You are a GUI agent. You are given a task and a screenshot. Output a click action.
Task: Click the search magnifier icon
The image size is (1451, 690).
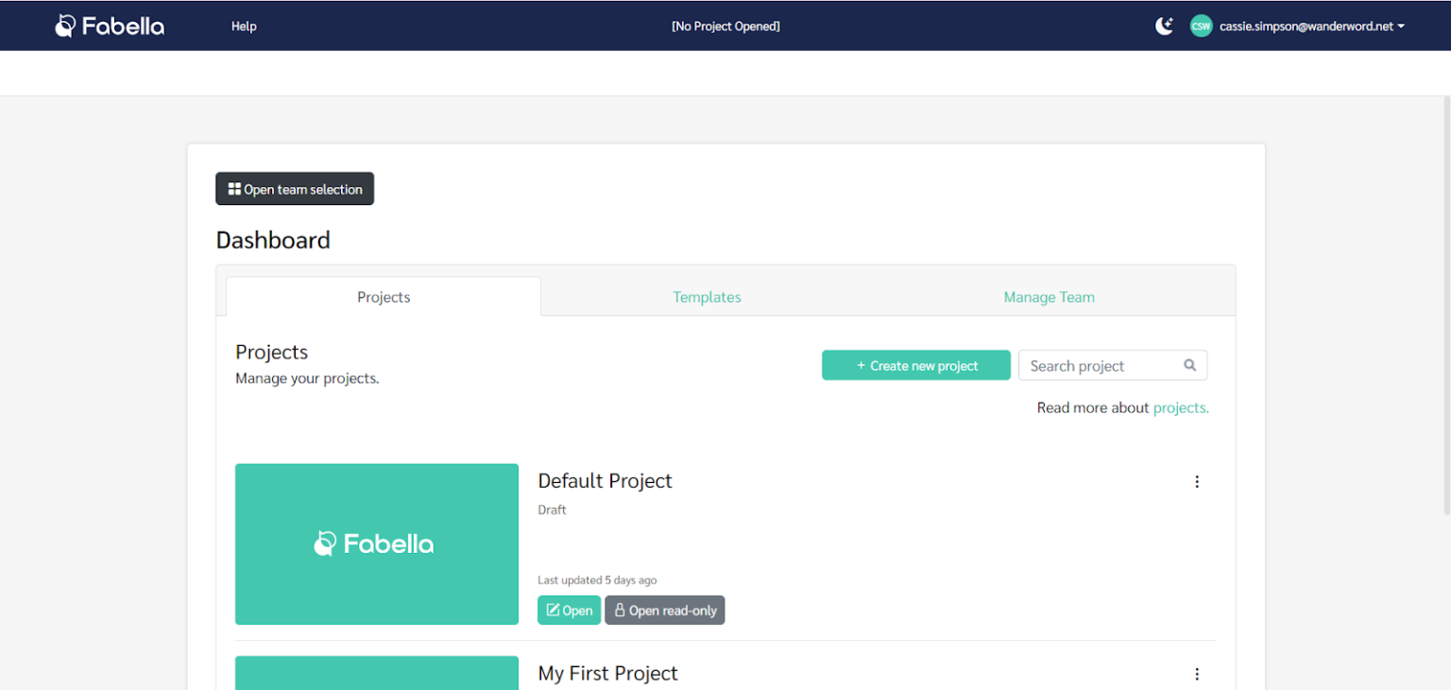pyautogui.click(x=1189, y=365)
